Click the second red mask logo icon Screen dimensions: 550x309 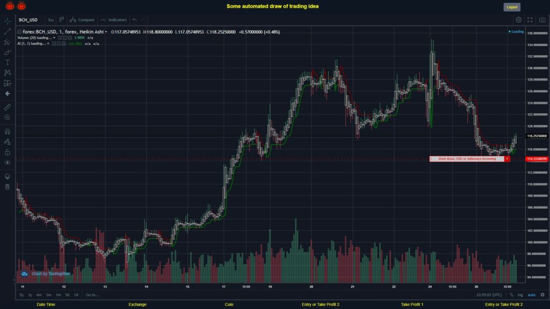click(21, 5)
